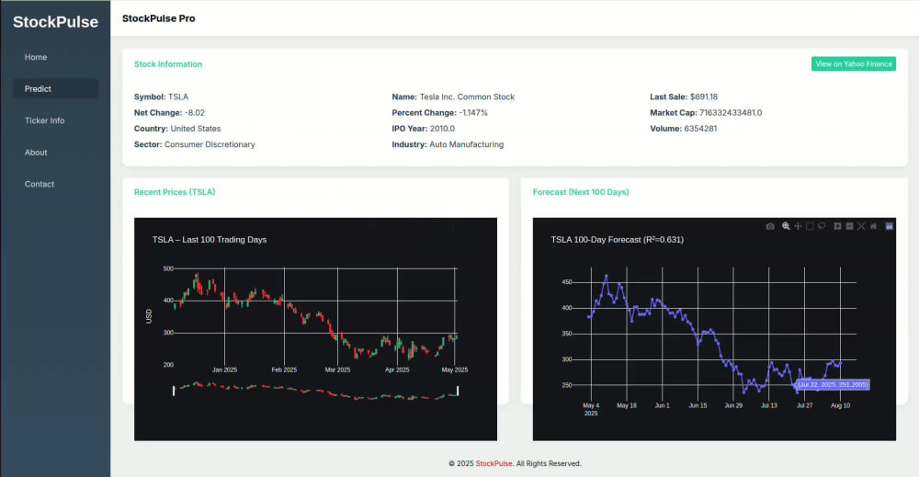Click the Mar 2025 axis label
The image size is (919, 477).
pyautogui.click(x=337, y=369)
